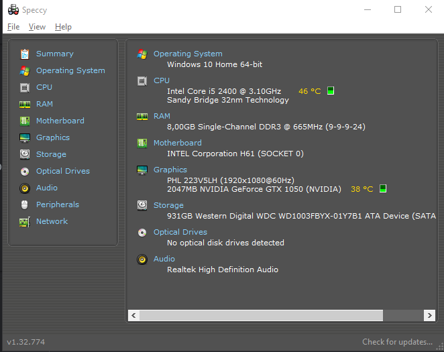Image resolution: width=444 pixels, height=352 pixels.
Task: Click the Graphics monitor icon in sidebar
Action: click(25, 138)
